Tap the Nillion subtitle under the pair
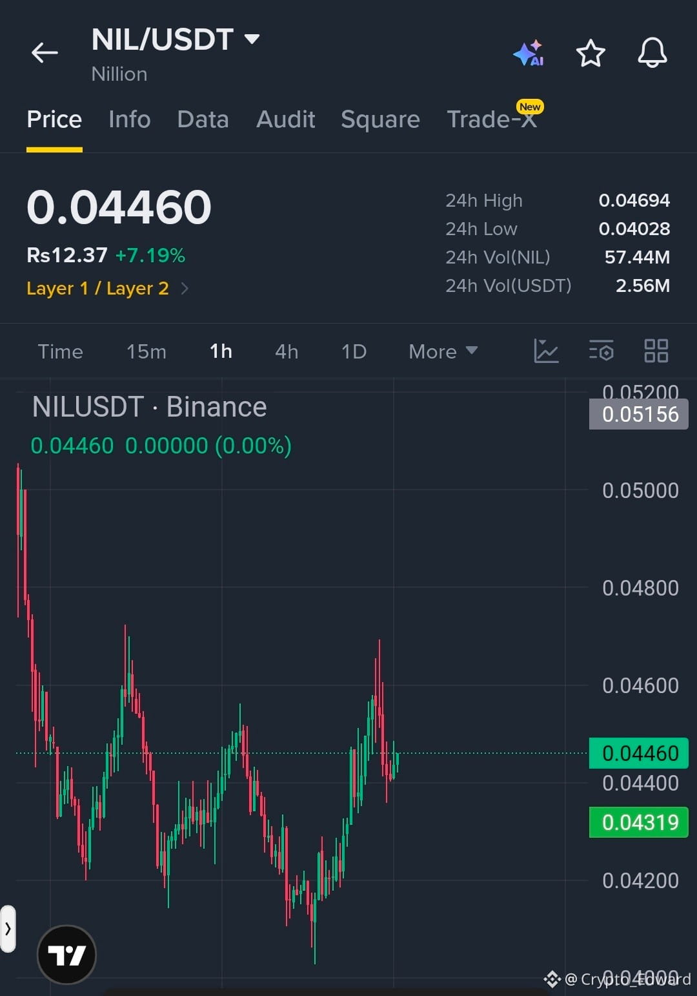 click(119, 74)
